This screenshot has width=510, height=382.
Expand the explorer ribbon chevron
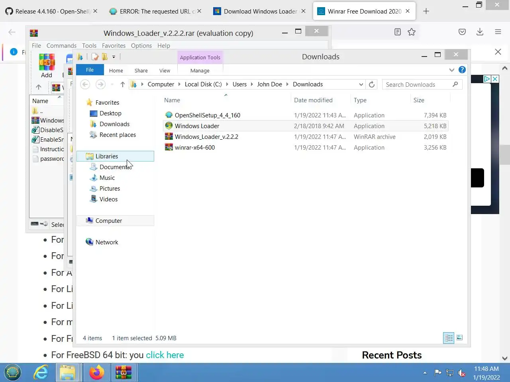pyautogui.click(x=451, y=70)
